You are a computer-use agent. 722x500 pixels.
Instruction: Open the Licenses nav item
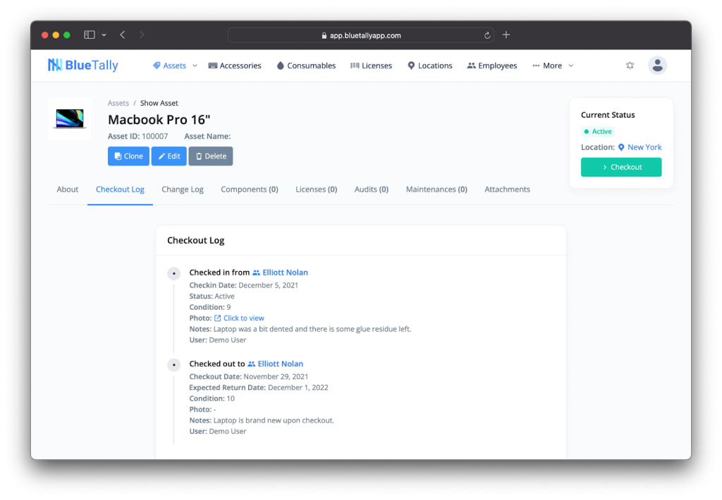point(371,65)
